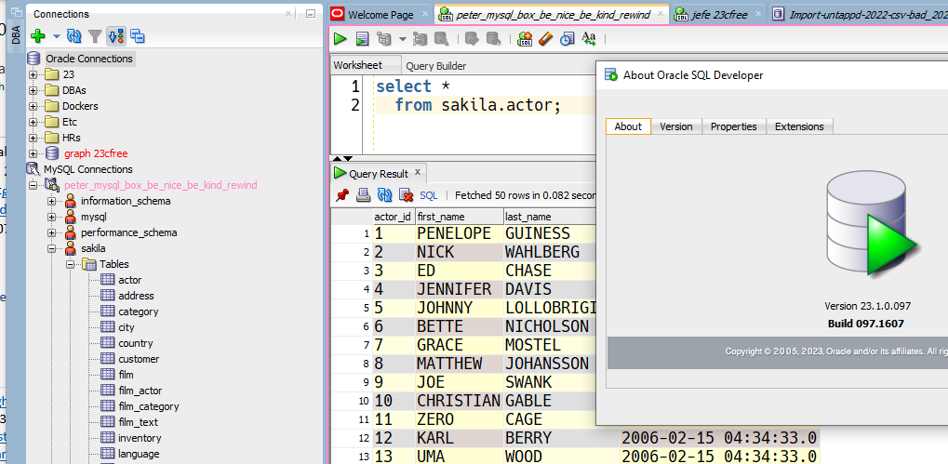Refresh the Connections panel
This screenshot has width=948, height=464.
point(73,36)
